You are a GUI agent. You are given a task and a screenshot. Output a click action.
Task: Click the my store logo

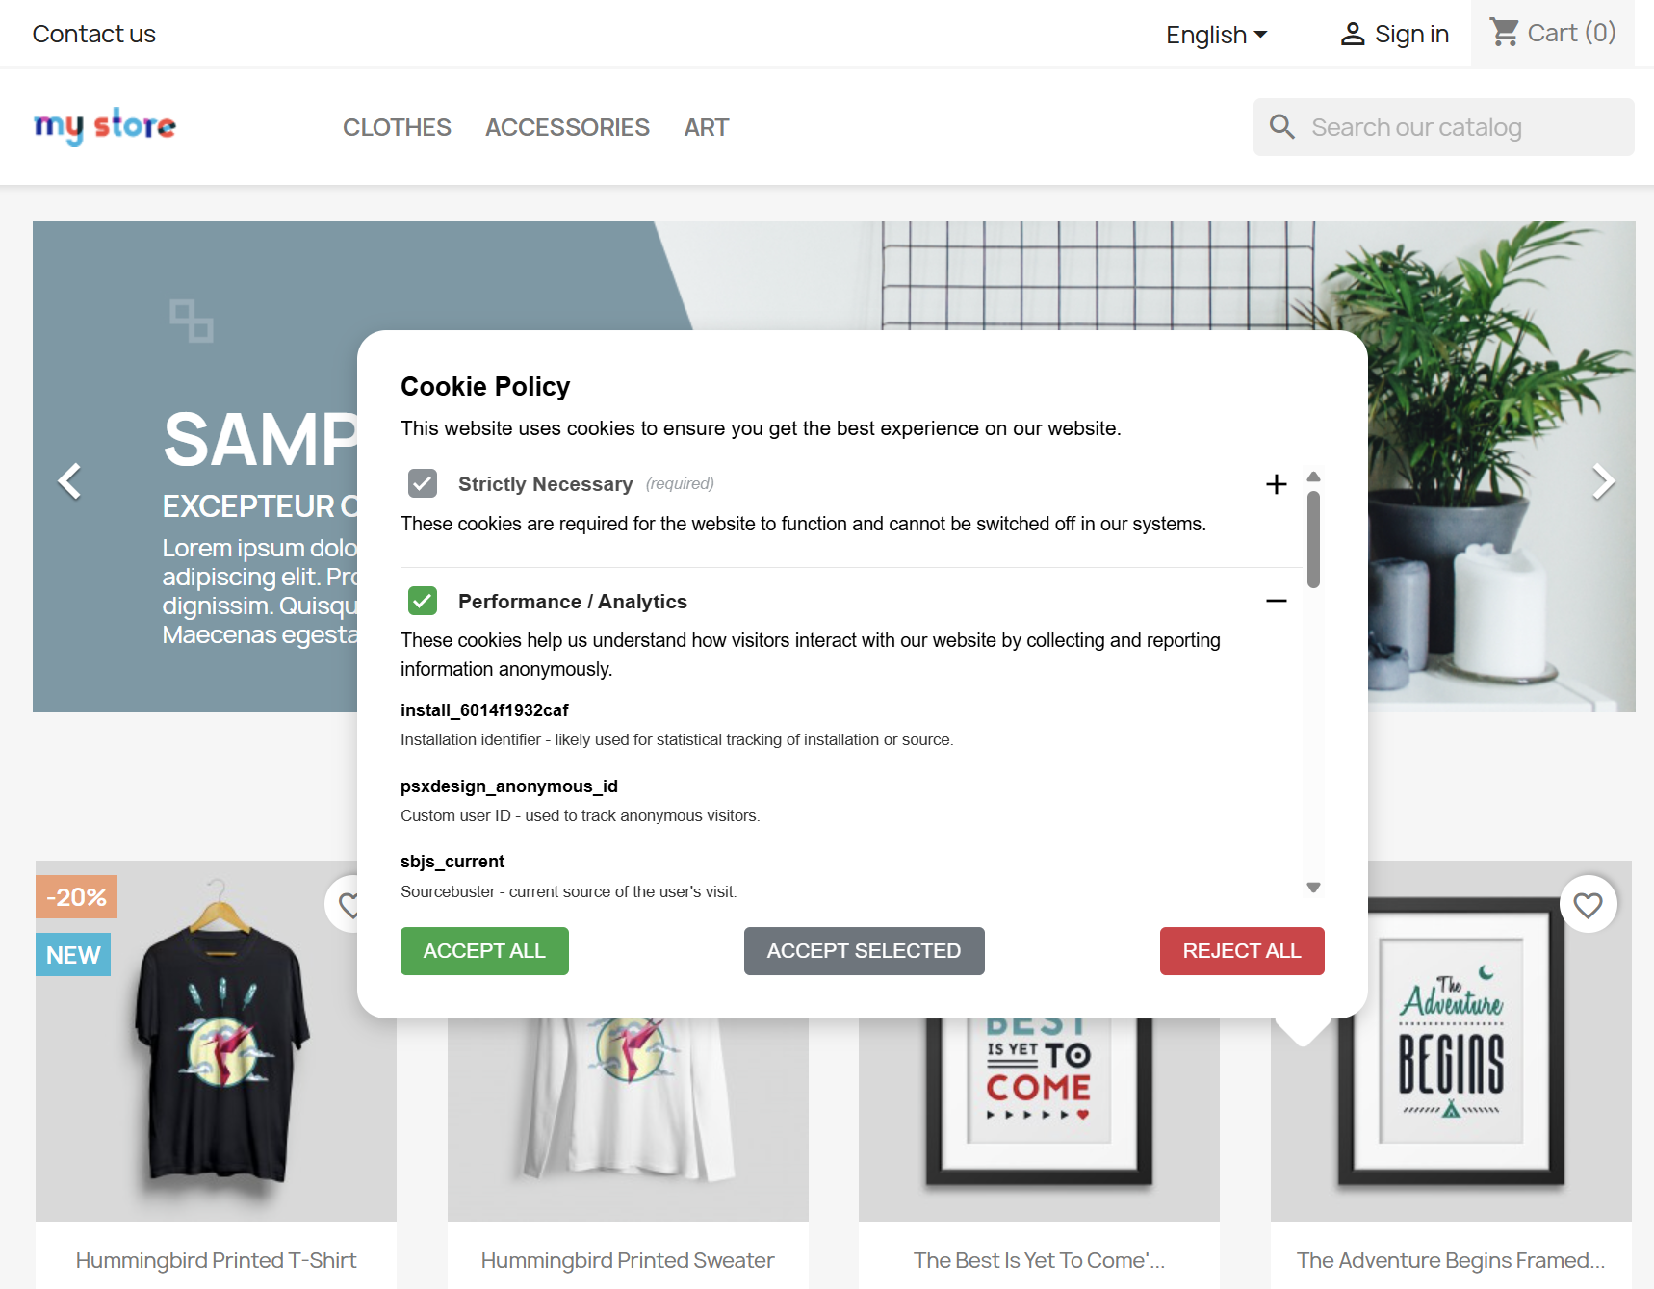click(x=105, y=126)
